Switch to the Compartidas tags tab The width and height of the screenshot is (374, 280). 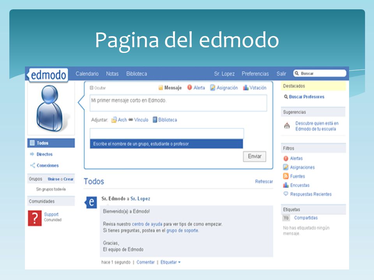[x=306, y=218]
